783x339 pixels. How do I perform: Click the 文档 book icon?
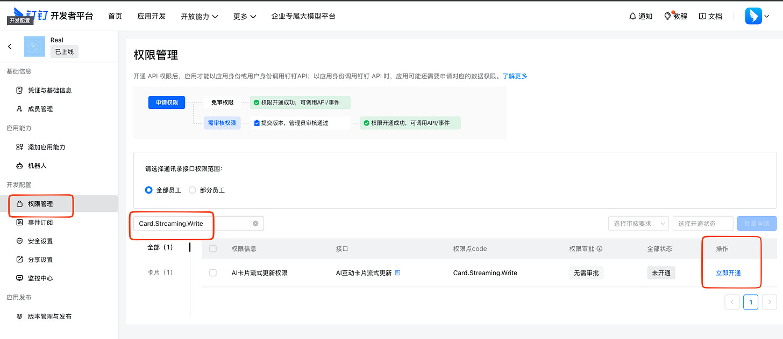click(702, 16)
